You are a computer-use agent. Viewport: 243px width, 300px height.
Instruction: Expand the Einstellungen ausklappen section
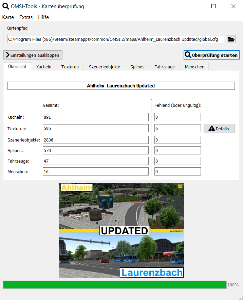(33, 55)
